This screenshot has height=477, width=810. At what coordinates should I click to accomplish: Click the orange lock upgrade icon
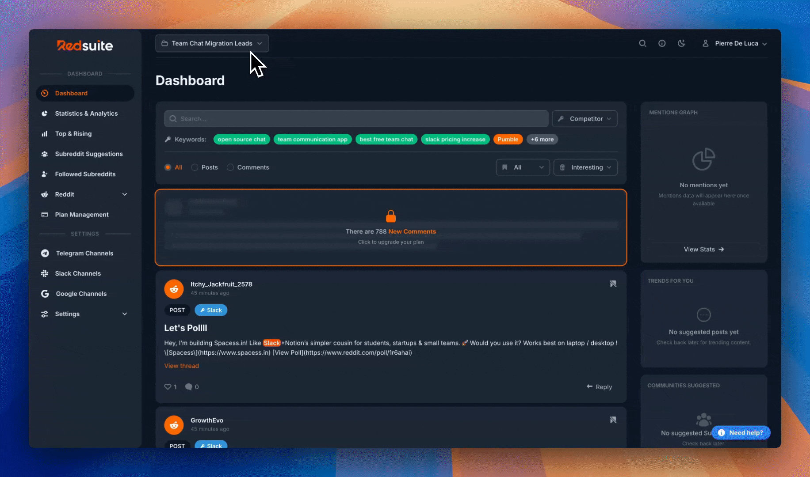coord(391,216)
